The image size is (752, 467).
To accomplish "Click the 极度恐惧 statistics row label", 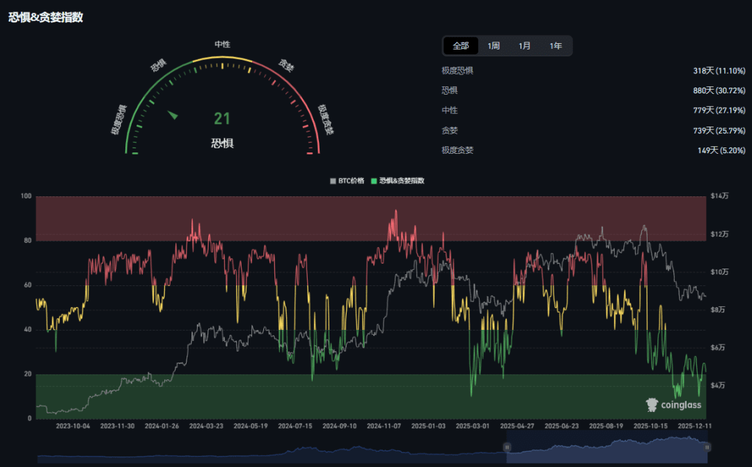I will 457,71.
